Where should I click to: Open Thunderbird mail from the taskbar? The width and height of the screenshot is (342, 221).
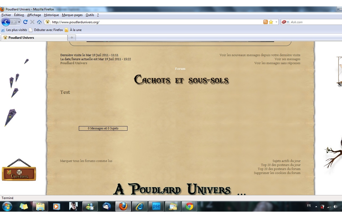point(107,206)
